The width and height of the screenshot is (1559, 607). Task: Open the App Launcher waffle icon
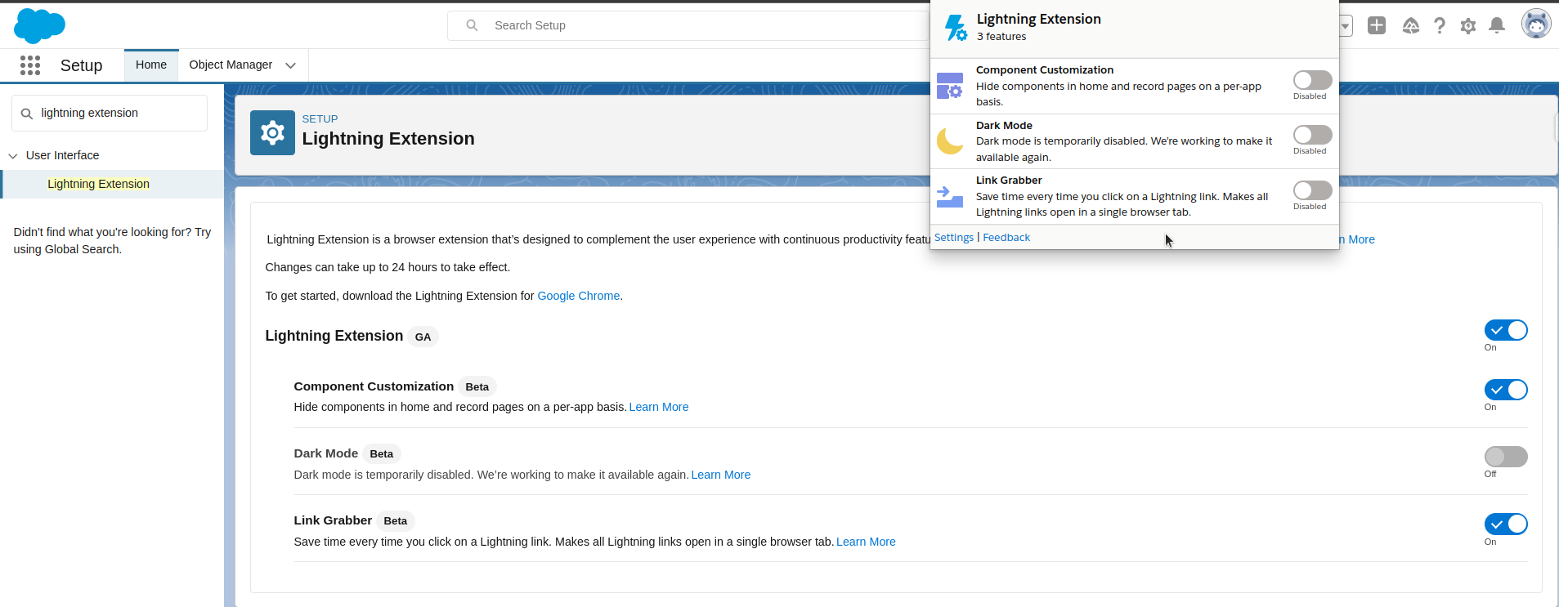pos(30,65)
